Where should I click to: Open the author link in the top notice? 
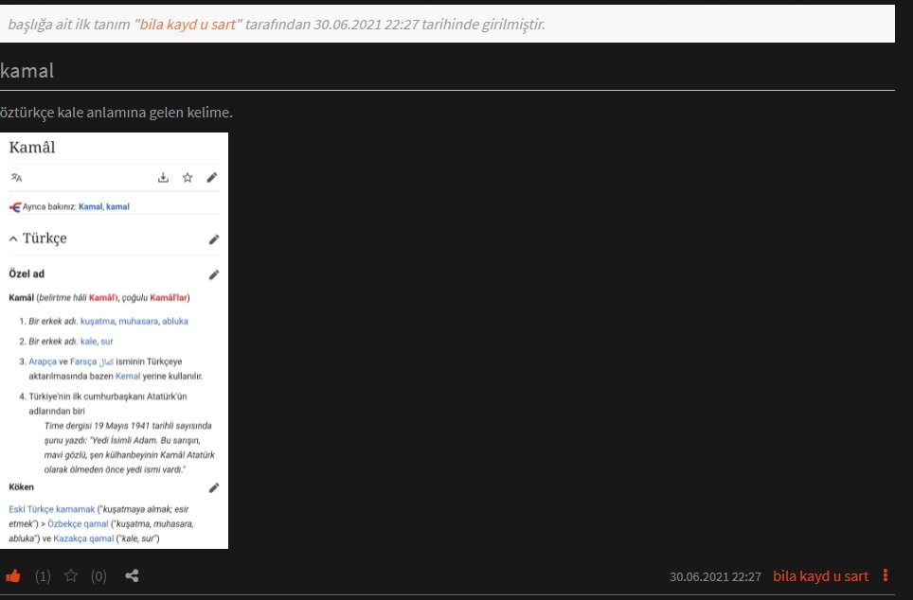(188, 24)
